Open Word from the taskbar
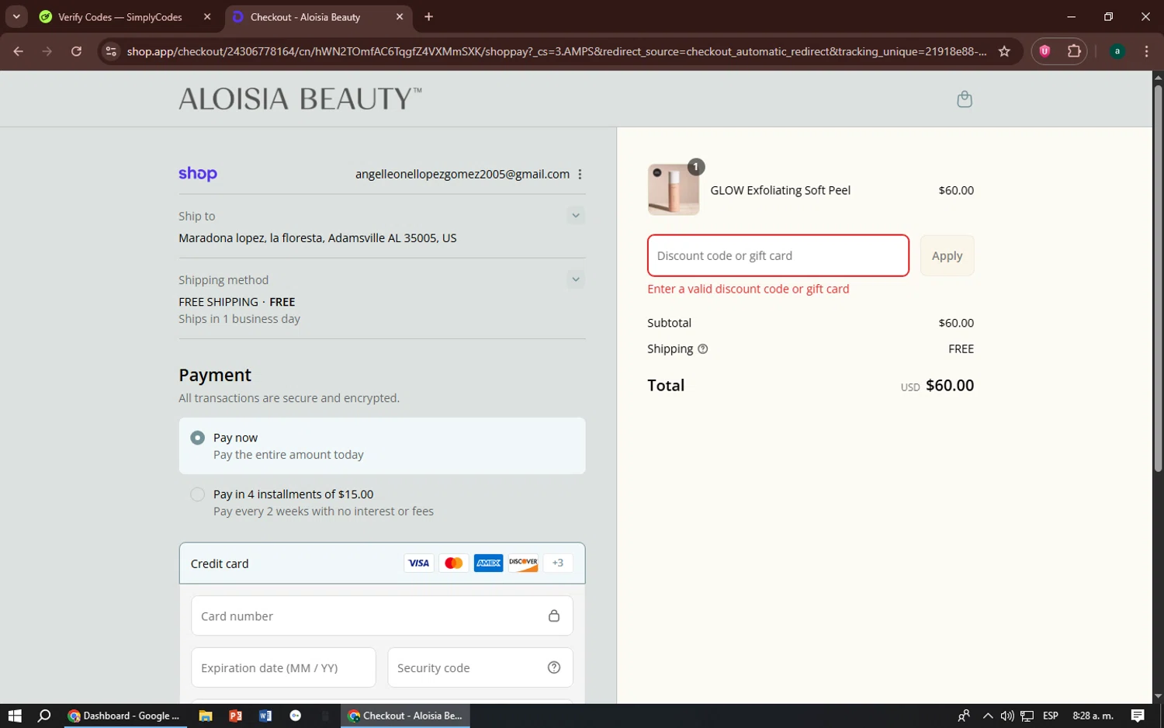Viewport: 1164px width, 728px height. coord(265,716)
